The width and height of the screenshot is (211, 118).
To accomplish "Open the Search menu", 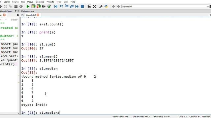I will click(x=7, y=2).
